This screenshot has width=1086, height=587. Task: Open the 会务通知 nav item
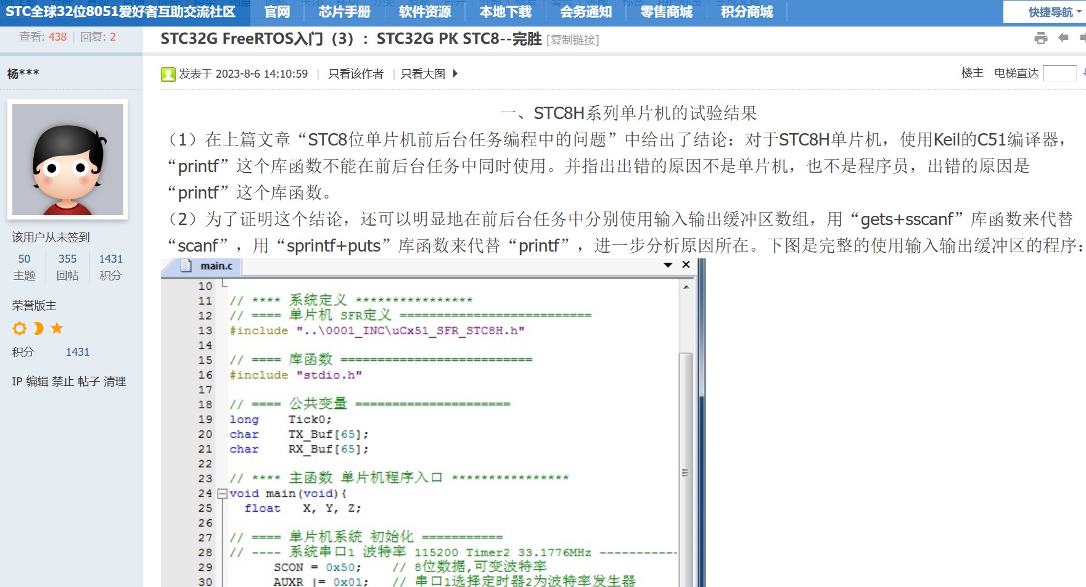click(586, 12)
